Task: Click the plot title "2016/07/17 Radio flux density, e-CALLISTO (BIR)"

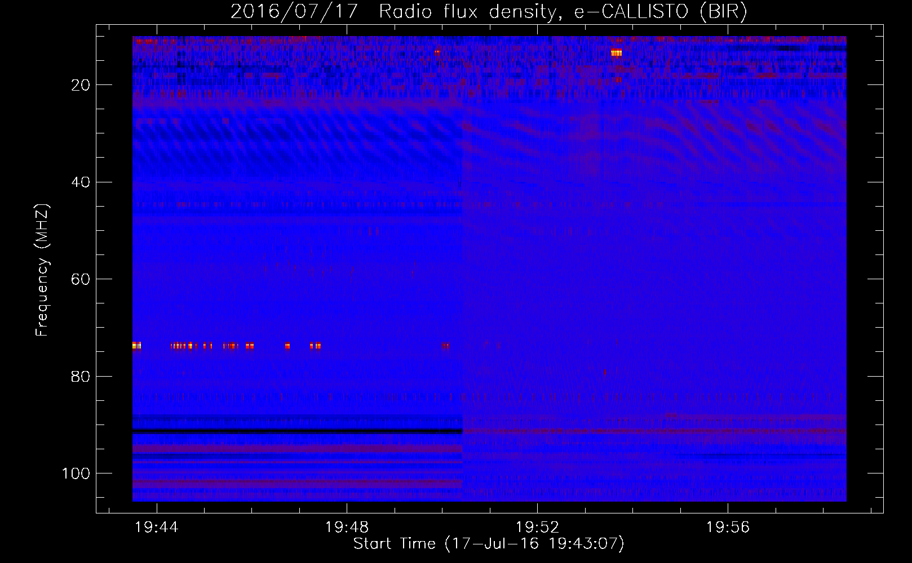Action: (x=489, y=11)
